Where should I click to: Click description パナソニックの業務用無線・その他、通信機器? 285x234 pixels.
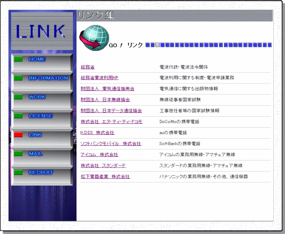(204, 177)
